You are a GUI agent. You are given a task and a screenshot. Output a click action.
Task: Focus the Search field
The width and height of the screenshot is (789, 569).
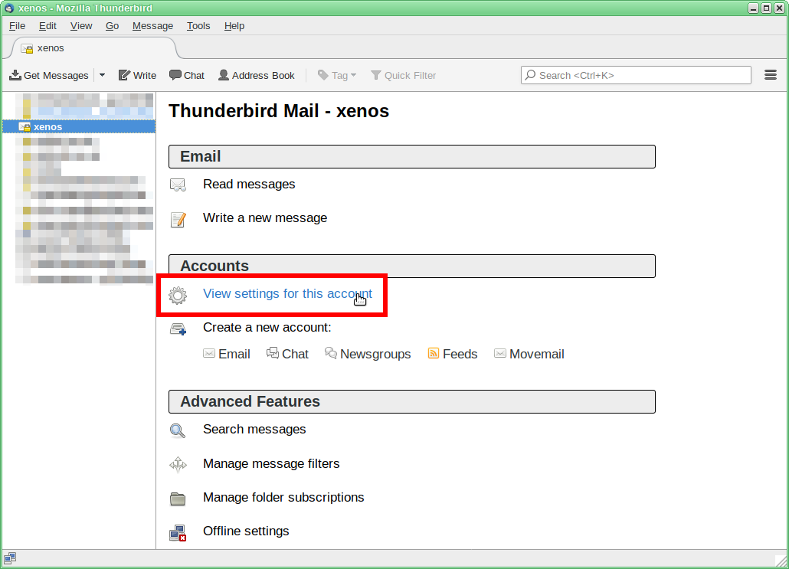click(x=636, y=75)
